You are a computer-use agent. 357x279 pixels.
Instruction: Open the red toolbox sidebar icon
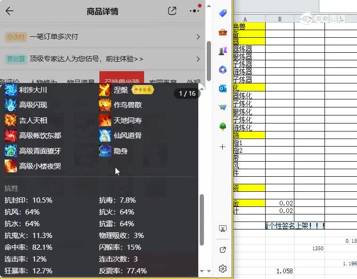[x=223, y=33]
